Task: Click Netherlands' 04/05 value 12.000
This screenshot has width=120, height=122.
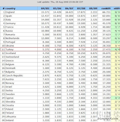Action: (45, 38)
